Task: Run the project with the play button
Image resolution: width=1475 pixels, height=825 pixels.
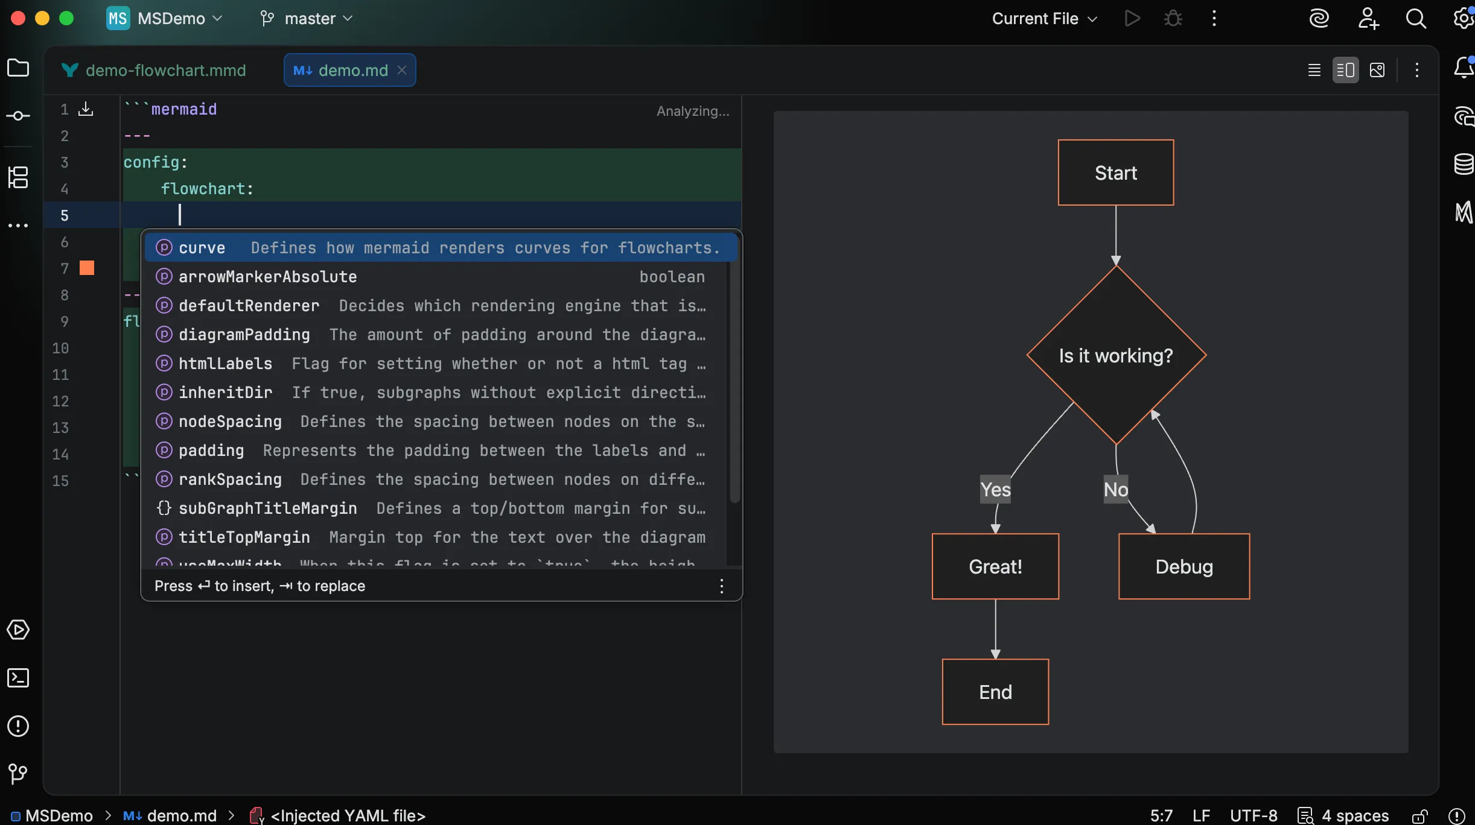Action: click(1132, 18)
